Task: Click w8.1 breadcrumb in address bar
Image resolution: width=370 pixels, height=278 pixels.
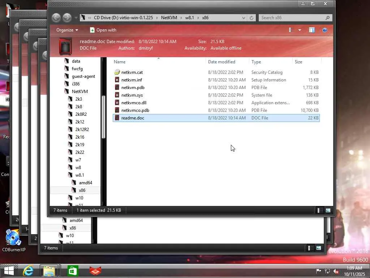Action: (189, 18)
